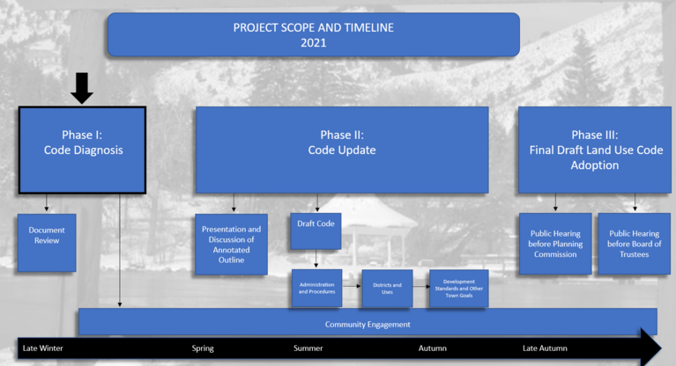This screenshot has width=676, height=366.
Task: Click Phase III: Final Draft Land Use Code Adoption
Action: (x=595, y=150)
